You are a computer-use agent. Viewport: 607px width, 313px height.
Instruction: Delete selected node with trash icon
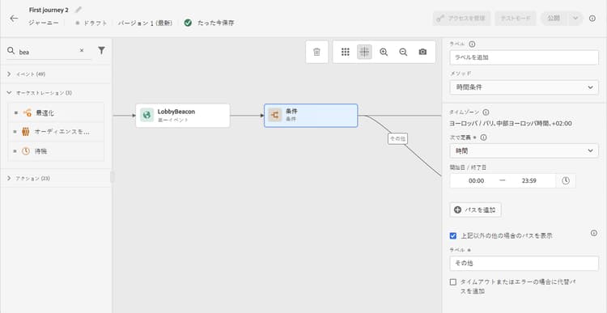pos(316,52)
